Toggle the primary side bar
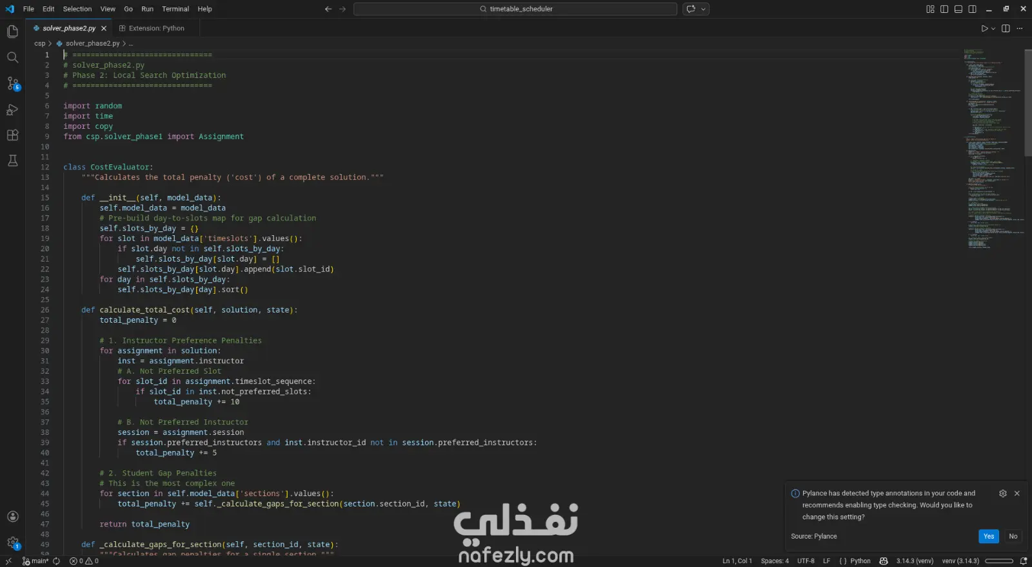The image size is (1032, 567). coord(944,9)
